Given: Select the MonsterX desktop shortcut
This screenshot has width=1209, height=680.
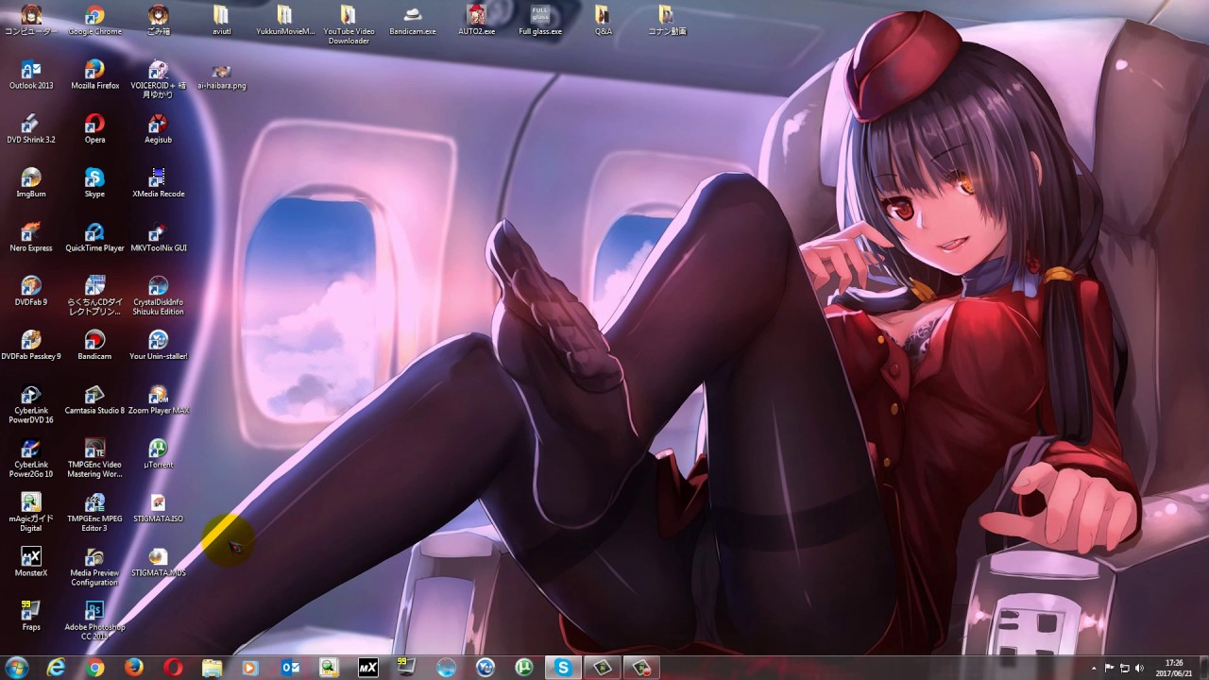Looking at the screenshot, I should (31, 563).
